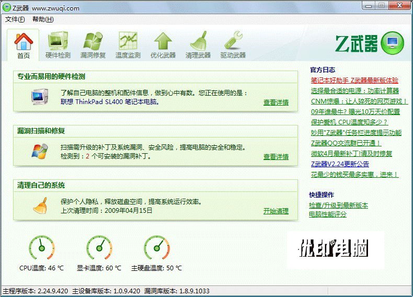The width and height of the screenshot is (413, 297).
Task: Click 查看详情 in 漏洞扫描和修复 panel
Action: point(276,157)
